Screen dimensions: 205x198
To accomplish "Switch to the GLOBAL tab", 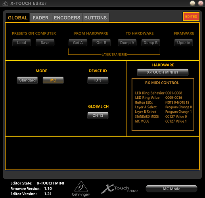I will (18, 17).
